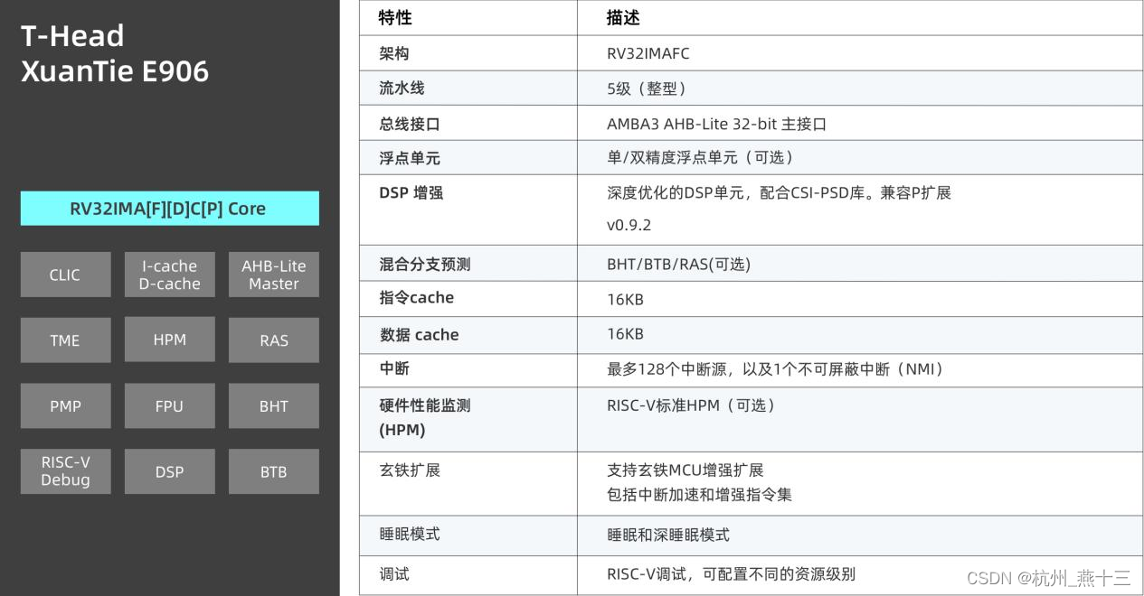Select the RV32IMAFC value
1144x596 pixels.
tap(648, 53)
